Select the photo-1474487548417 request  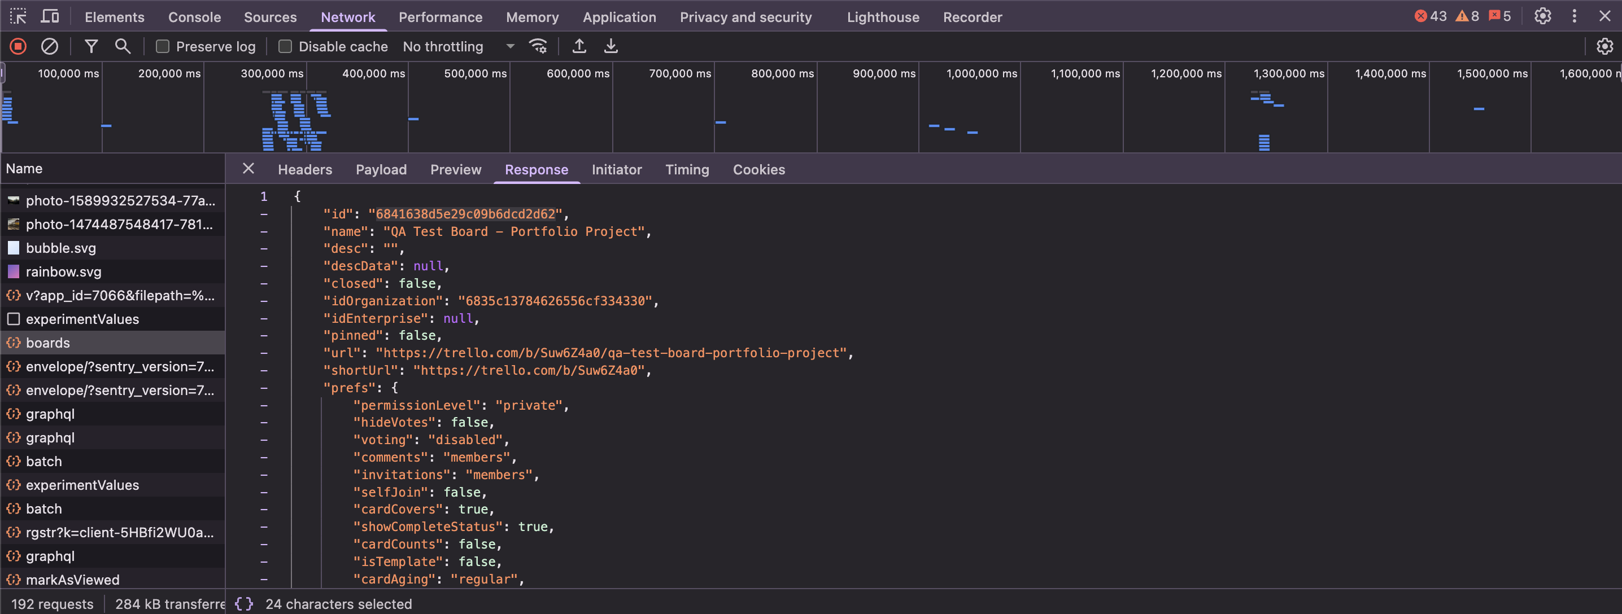pos(113,225)
